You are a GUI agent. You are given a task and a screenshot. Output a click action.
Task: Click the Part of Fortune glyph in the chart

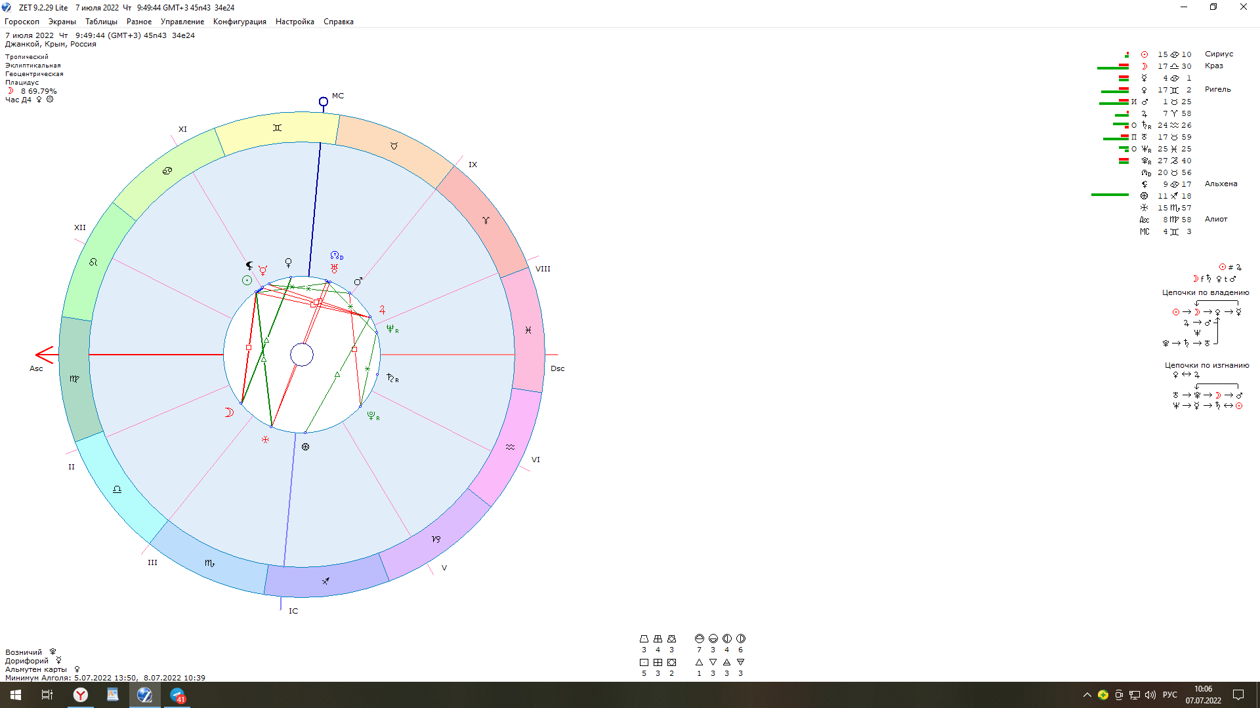point(305,447)
